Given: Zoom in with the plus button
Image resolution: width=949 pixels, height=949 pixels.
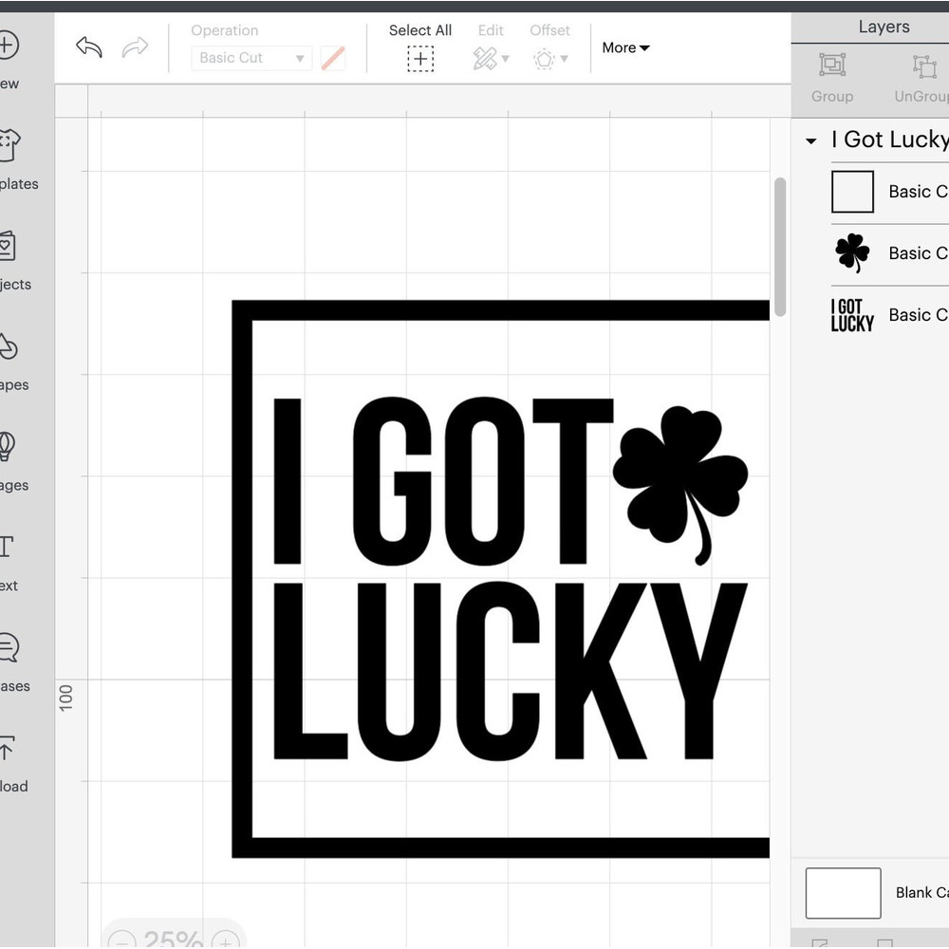Looking at the screenshot, I should click(x=226, y=941).
